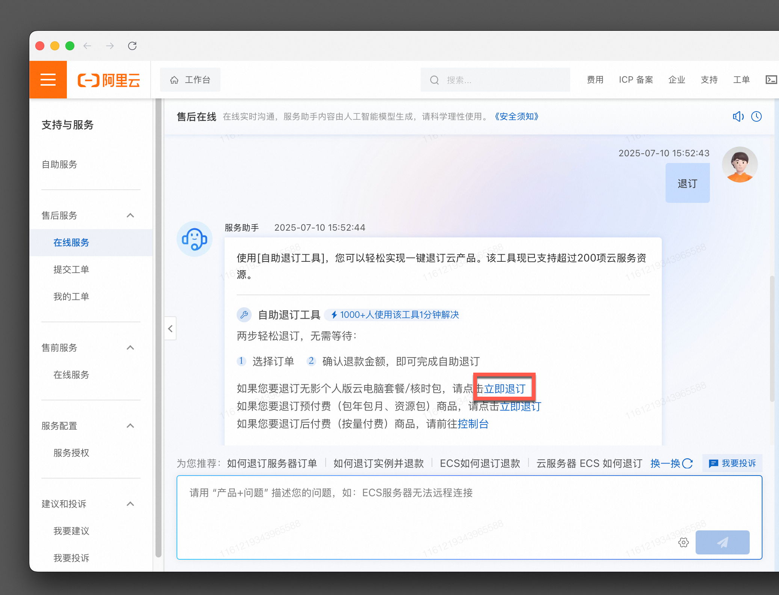Image resolution: width=779 pixels, height=595 pixels.
Task: Click the 自助退订工具 wrench icon
Action: [244, 315]
